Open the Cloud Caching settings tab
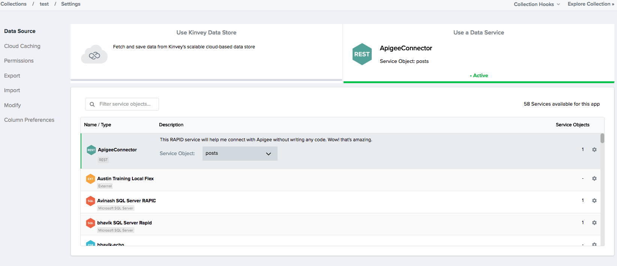617x266 pixels. point(22,46)
